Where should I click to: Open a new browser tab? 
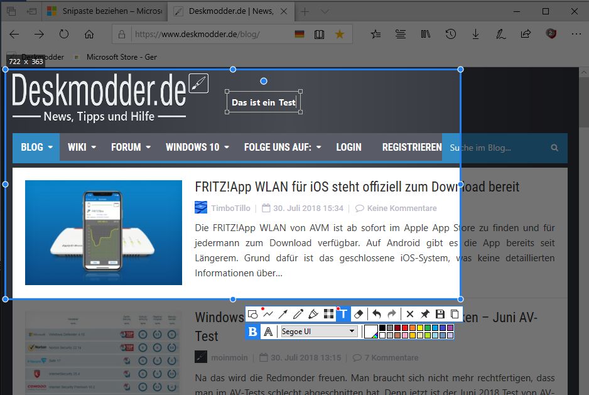tap(305, 12)
